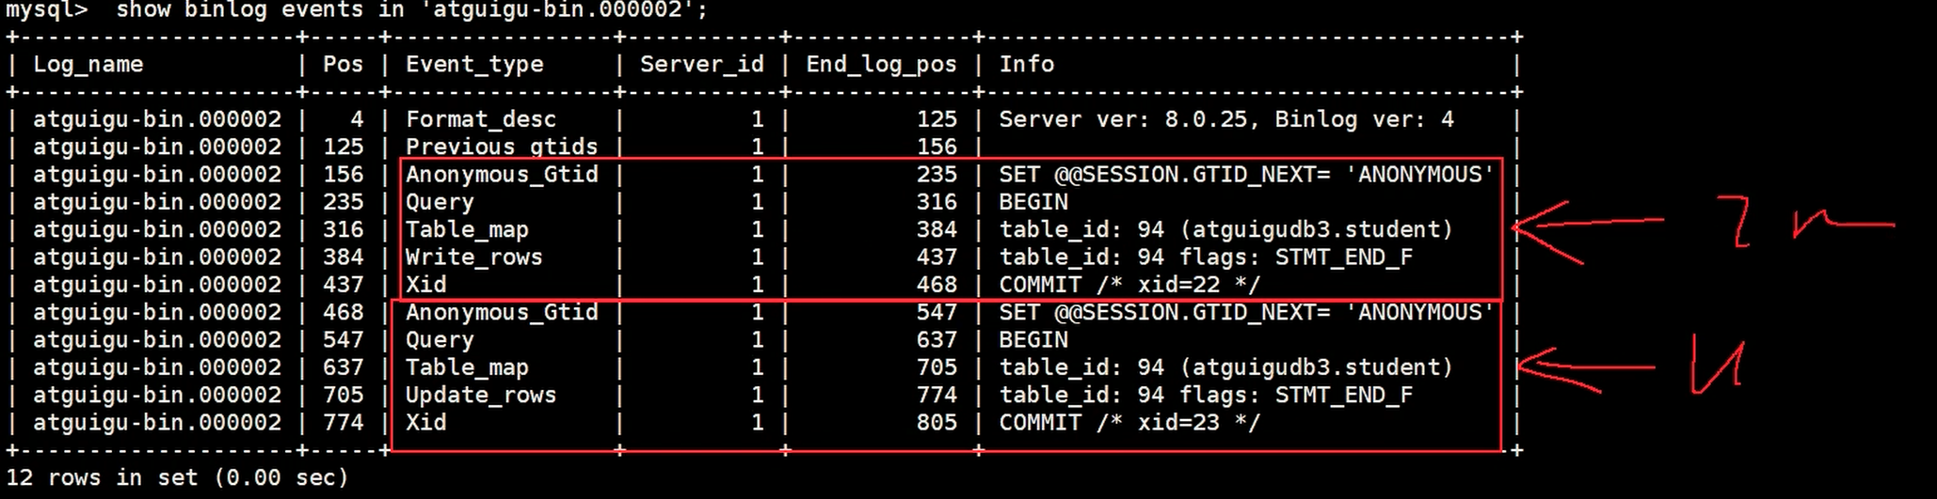Click the Info column header
The width and height of the screenshot is (1937, 499).
coord(1026,64)
